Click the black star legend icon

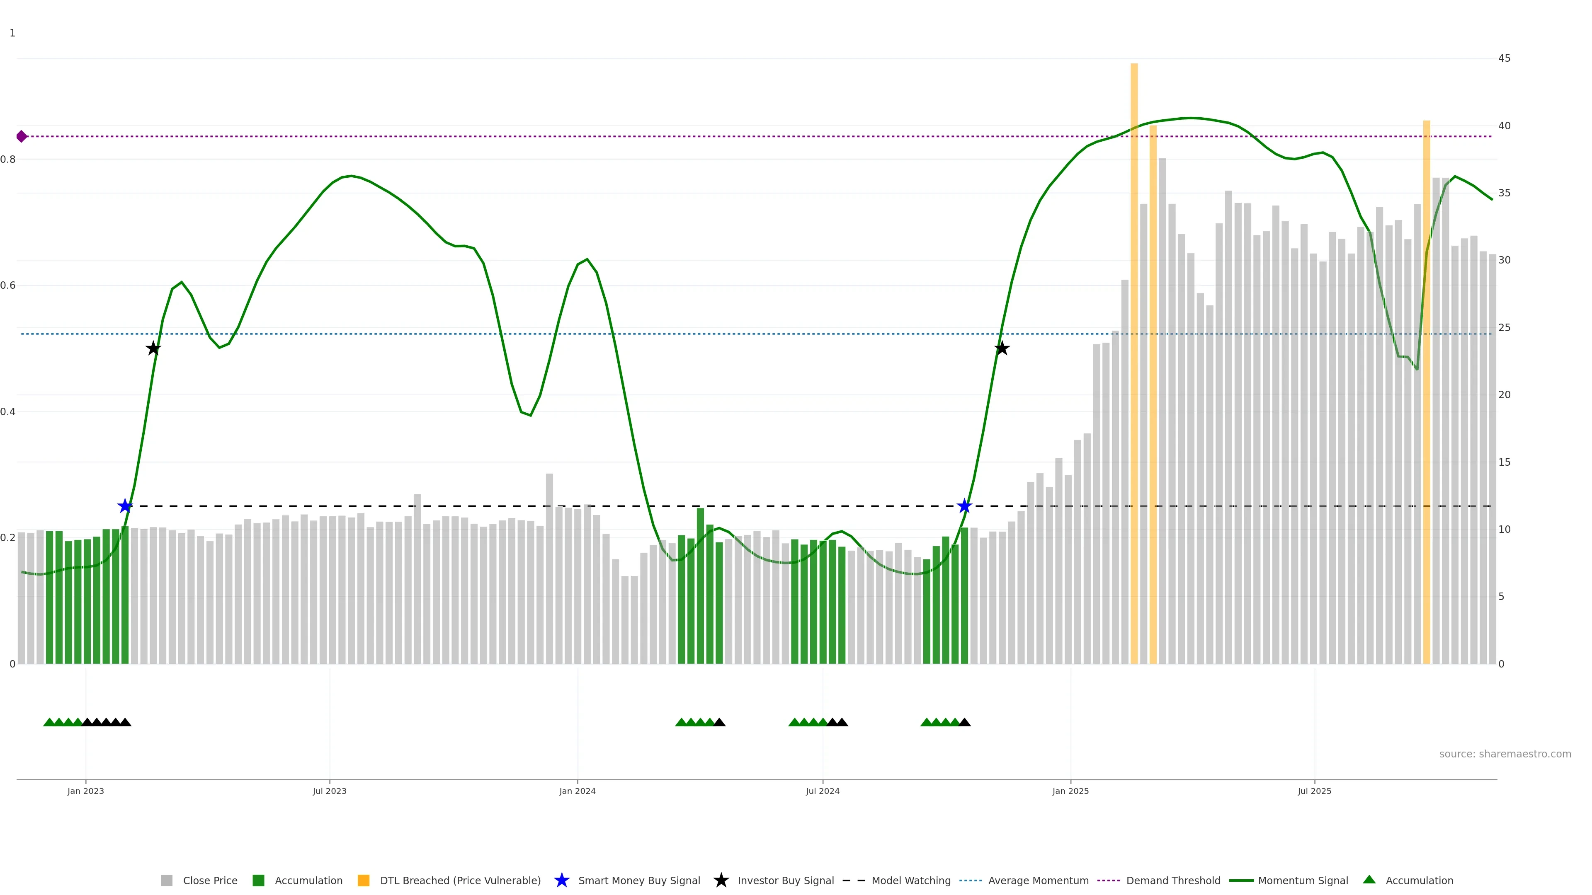tap(721, 880)
